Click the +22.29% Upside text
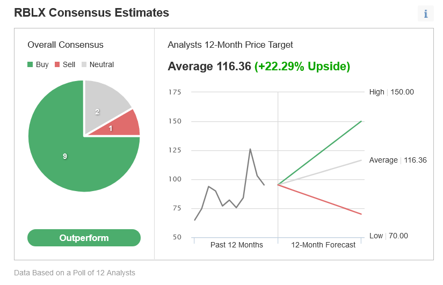Viewport: 443px width, 285px height. pos(302,67)
